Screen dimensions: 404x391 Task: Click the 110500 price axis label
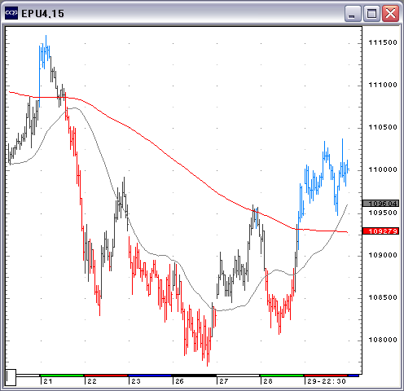point(383,127)
